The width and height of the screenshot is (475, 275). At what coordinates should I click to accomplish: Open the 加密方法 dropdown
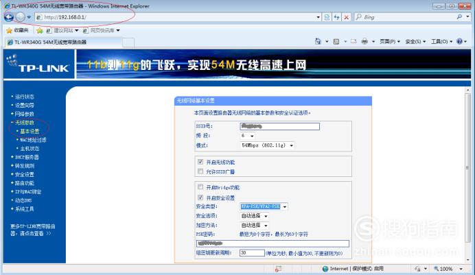tap(254, 226)
